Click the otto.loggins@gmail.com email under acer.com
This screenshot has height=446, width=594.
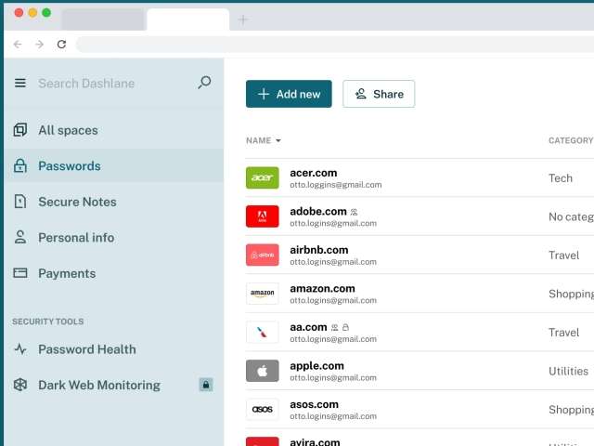[336, 185]
